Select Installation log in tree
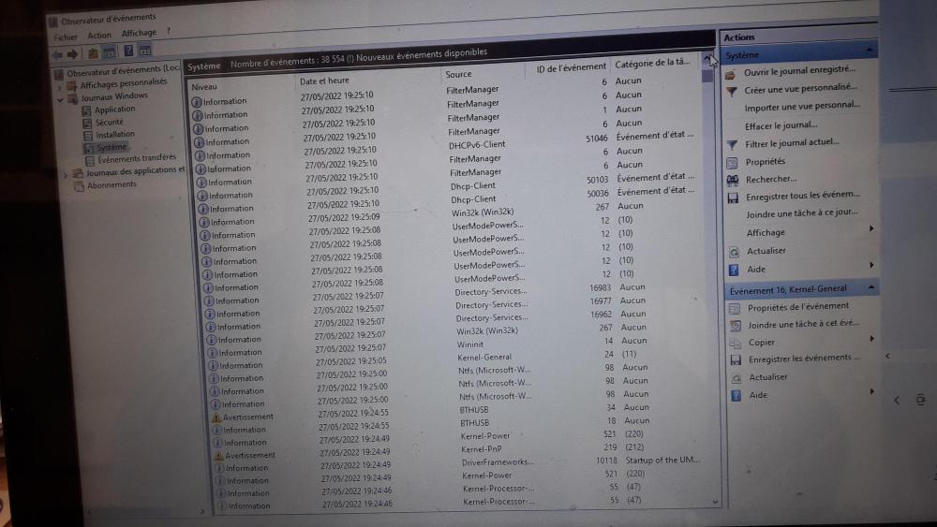The height and width of the screenshot is (527, 937). [115, 135]
